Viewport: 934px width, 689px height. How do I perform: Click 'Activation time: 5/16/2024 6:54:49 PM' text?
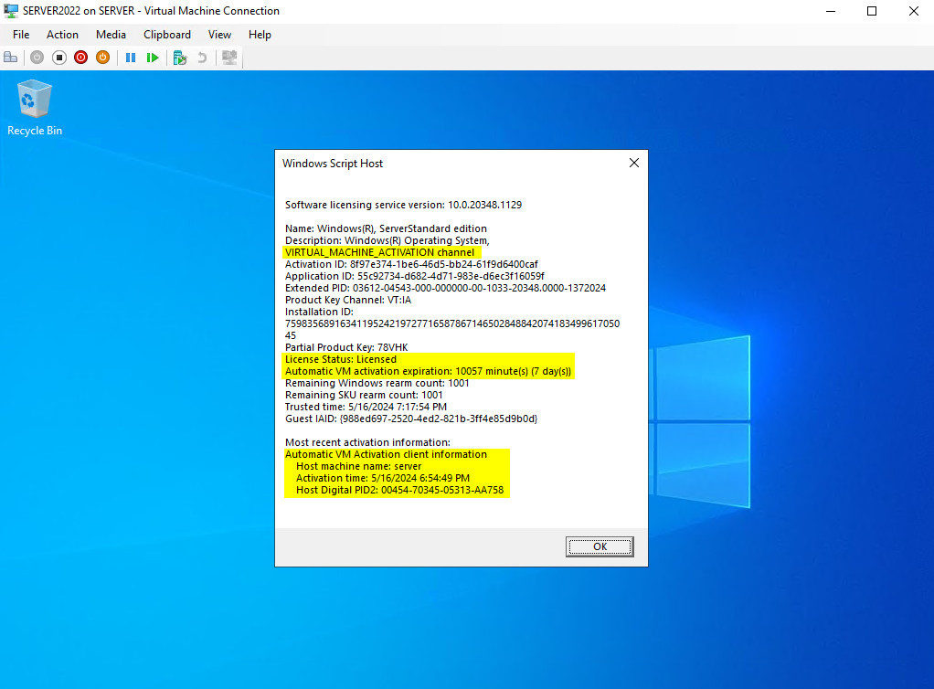click(x=382, y=478)
